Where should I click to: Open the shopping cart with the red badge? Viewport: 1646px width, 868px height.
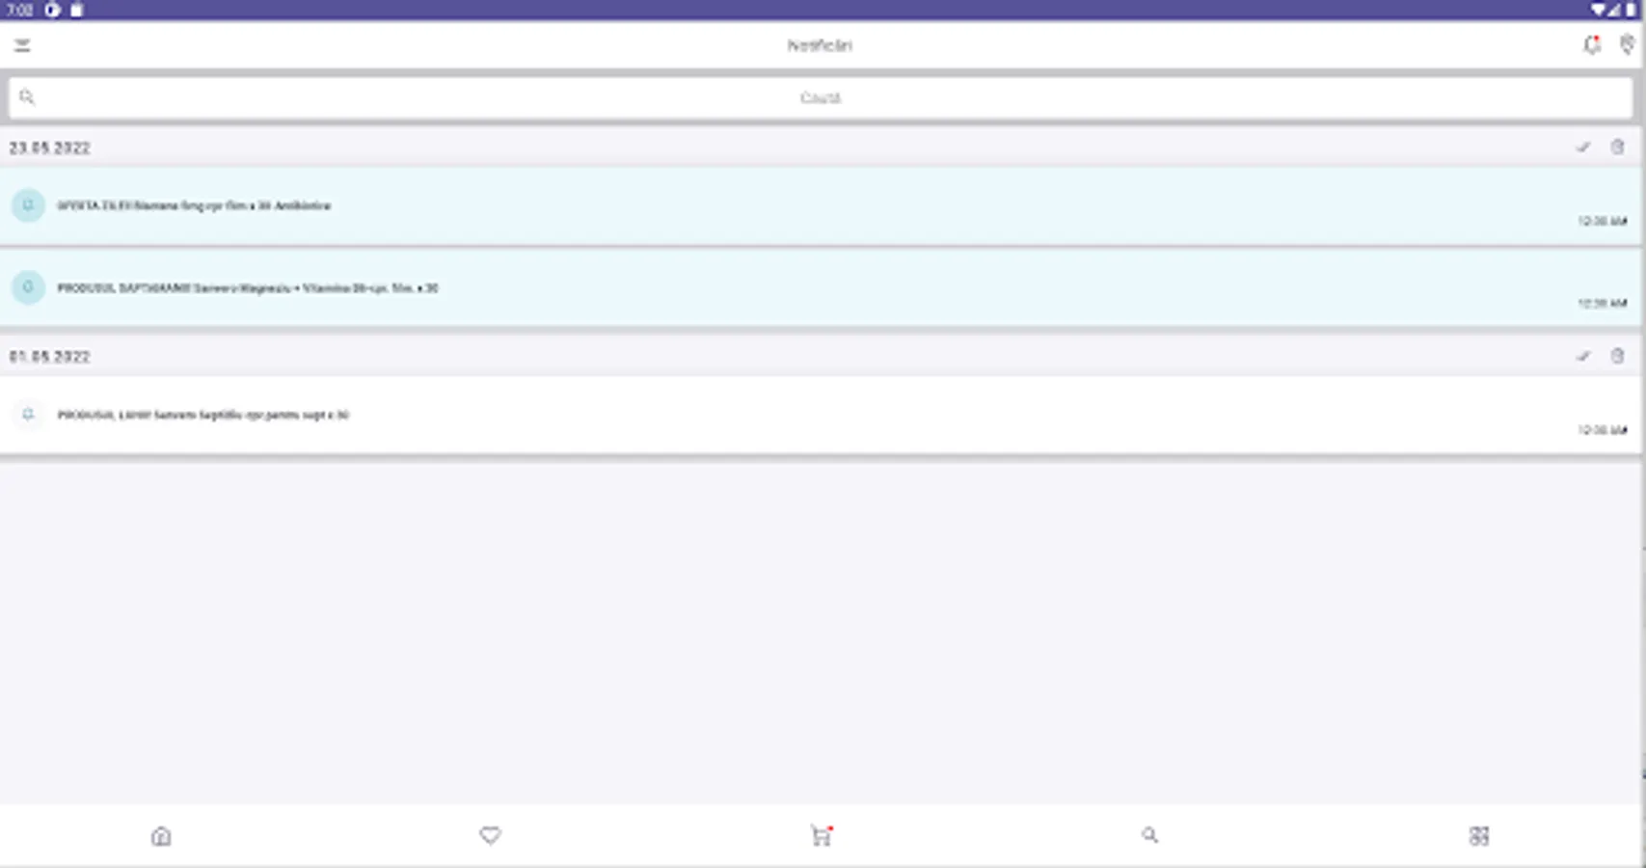[821, 836]
